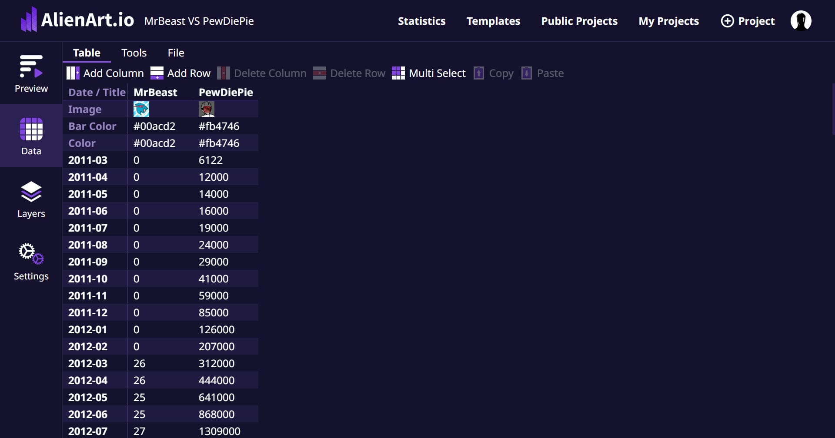Open the Settings sidebar panel
The image size is (835, 438).
pos(31,261)
